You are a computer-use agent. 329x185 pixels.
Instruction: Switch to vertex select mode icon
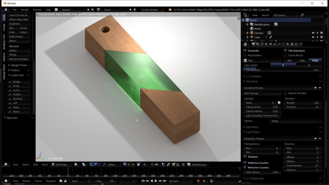point(125,164)
